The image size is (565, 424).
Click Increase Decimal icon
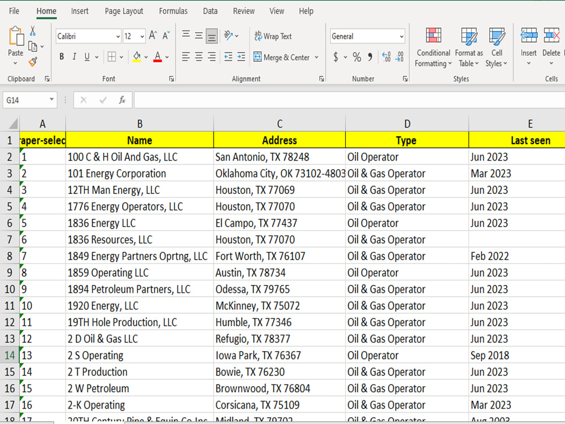pyautogui.click(x=386, y=57)
